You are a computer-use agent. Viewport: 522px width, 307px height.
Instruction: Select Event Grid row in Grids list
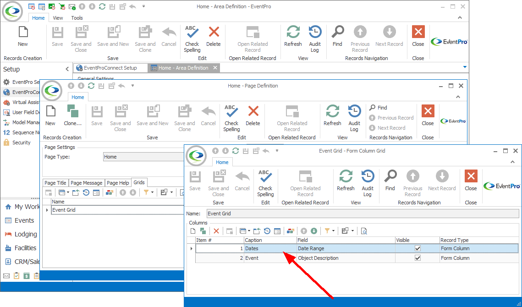tap(117, 210)
